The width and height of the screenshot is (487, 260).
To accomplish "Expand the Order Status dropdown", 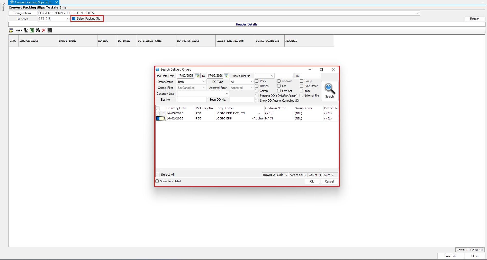I will coord(204,82).
